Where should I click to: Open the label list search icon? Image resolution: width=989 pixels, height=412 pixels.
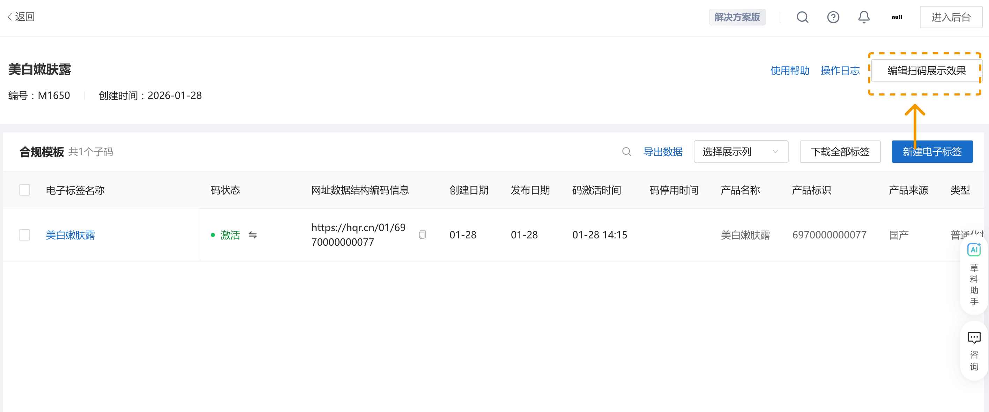click(626, 152)
